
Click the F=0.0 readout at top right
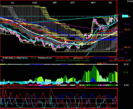click(x=130, y=1)
